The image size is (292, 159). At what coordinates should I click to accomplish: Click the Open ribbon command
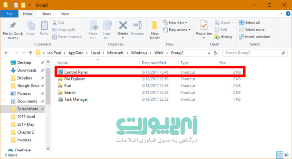[x=224, y=22]
